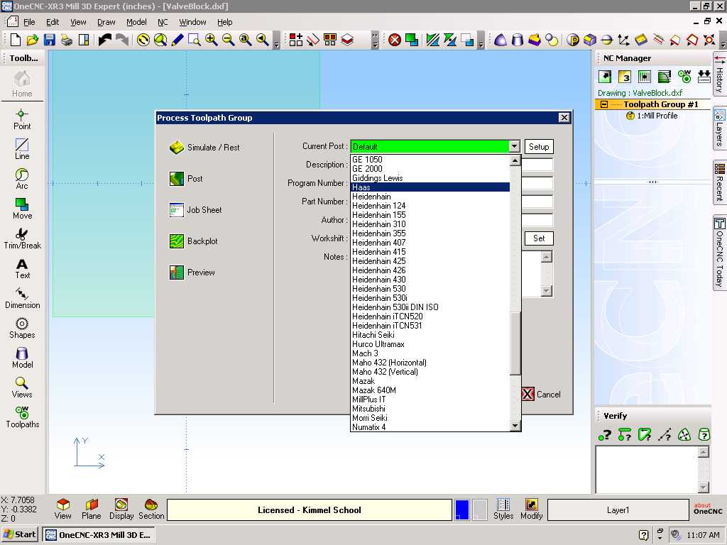Screen dimensions: 727x545
Task: Click the blue color swatch
Action: (461, 510)
